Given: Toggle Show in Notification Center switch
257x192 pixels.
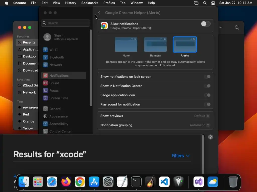Looking at the screenshot, I should point(207,86).
